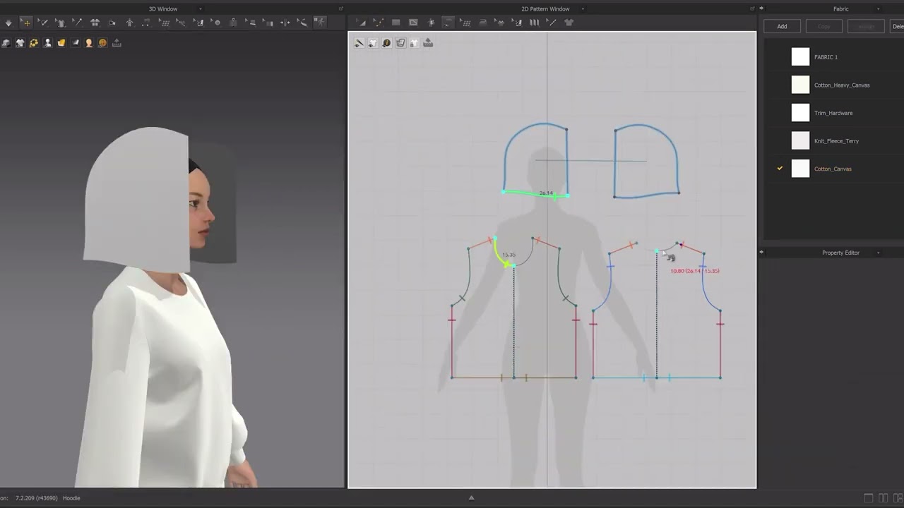Select the Internal Rectangle tool

(x=413, y=23)
